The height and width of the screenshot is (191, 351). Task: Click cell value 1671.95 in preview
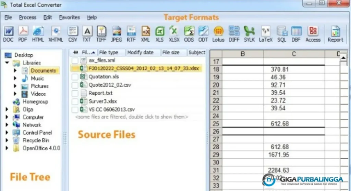click(x=278, y=155)
